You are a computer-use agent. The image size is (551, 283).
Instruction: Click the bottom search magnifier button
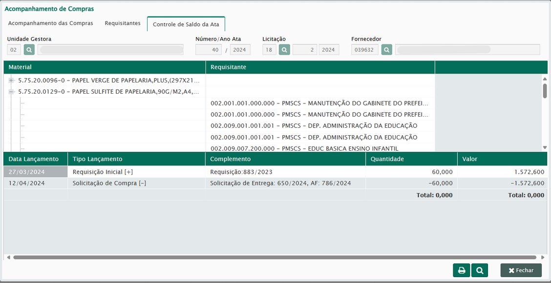(x=480, y=270)
